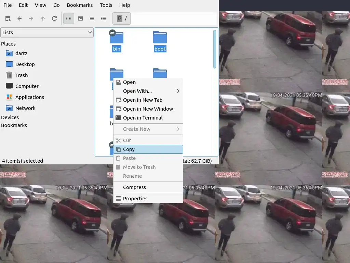
Task: Open the Tools menu
Action: pyautogui.click(x=106, y=5)
